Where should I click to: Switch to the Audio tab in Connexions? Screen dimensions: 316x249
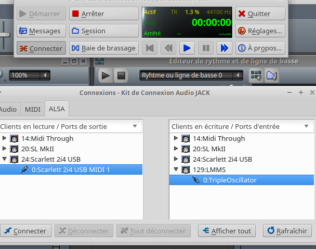click(x=9, y=109)
